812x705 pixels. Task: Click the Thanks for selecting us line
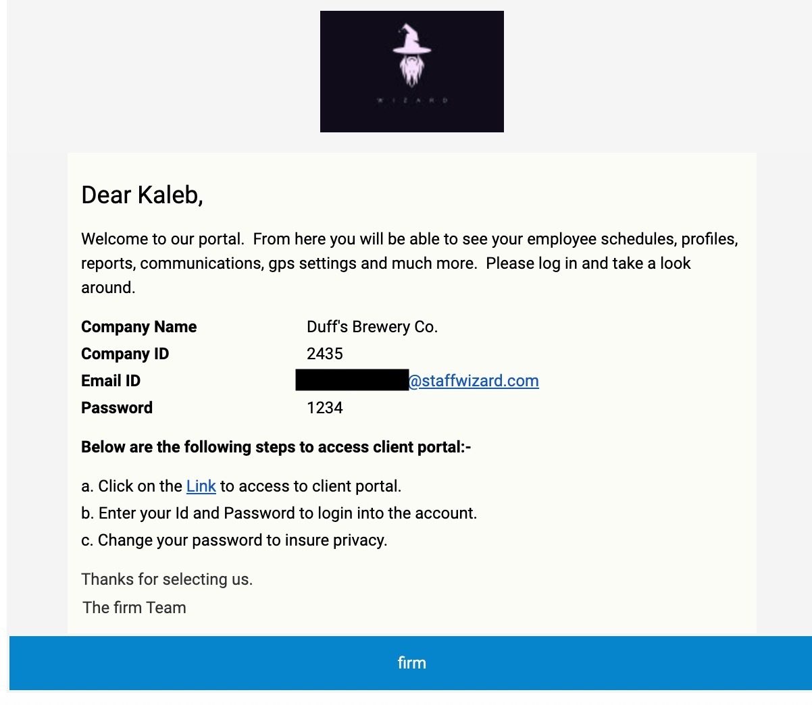pos(167,579)
